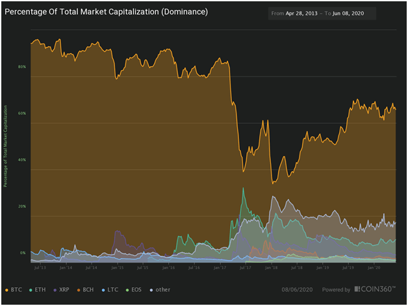Open the From date Apr 28, 2013
Image resolution: width=408 pixels, height=306 pixels.
(303, 14)
